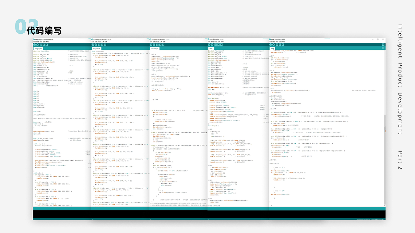Open 编辑 menu in the first Arduino window

click(38, 42)
